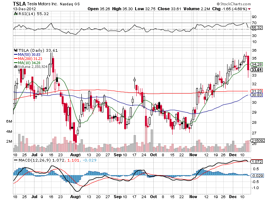Image resolution: width=265 pixels, height=200 pixels.
Task: Click the 'MA(10) 34.28' legend text
Action: tap(29, 63)
